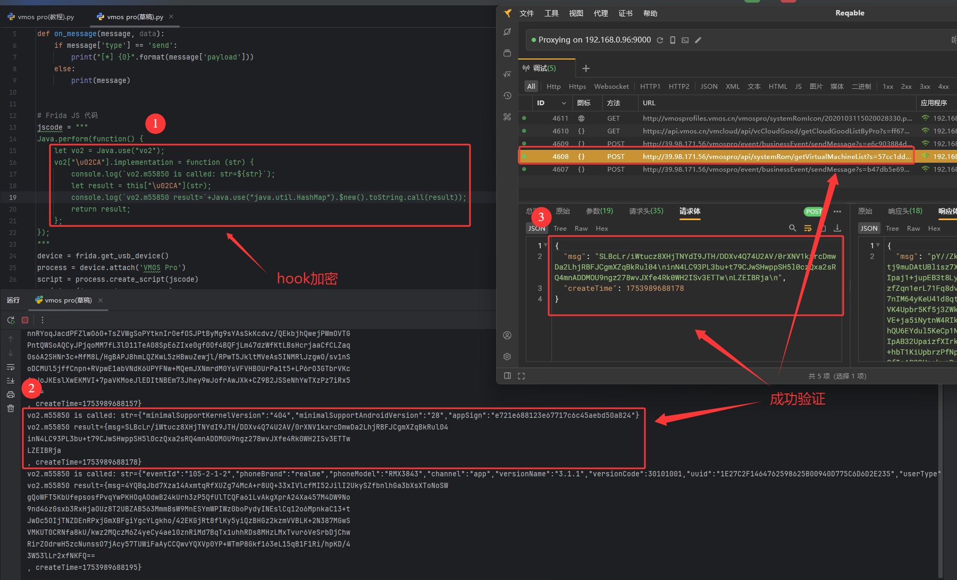Download the request body
Viewport: 957px width, 580px height.
tap(837, 228)
